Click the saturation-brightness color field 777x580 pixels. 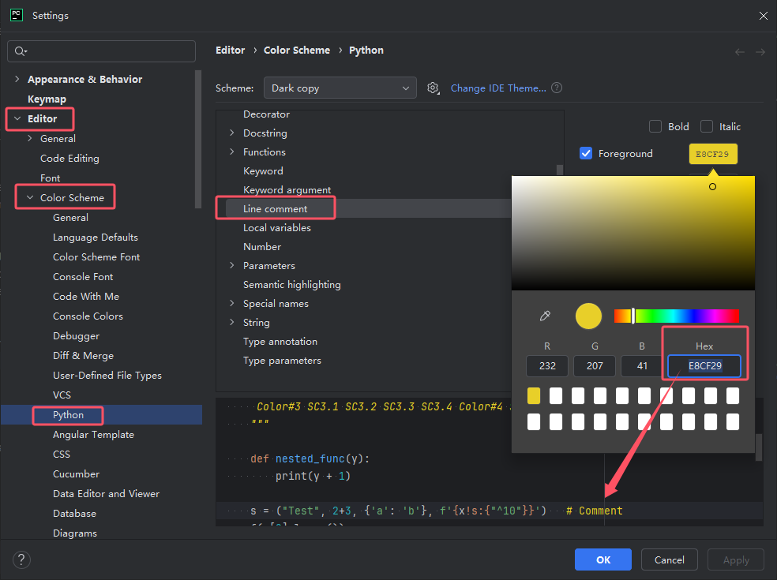(632, 233)
